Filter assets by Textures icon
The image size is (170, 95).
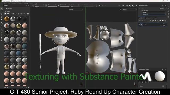(21, 14)
